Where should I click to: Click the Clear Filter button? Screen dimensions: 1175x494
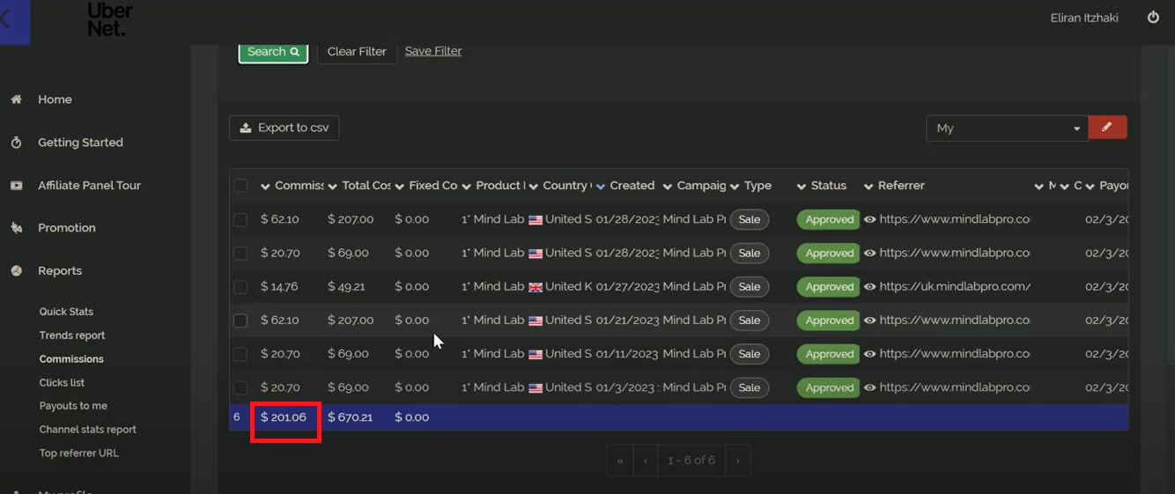coord(357,52)
